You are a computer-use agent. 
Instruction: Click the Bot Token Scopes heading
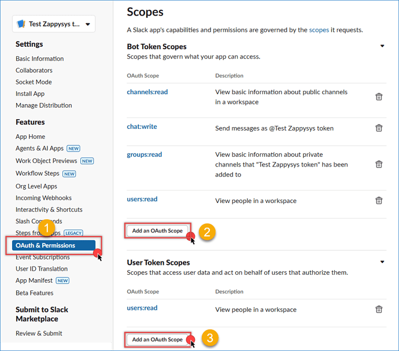[x=157, y=47]
